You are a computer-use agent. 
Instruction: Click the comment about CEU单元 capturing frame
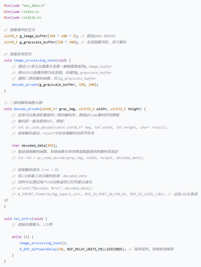(62, 66)
